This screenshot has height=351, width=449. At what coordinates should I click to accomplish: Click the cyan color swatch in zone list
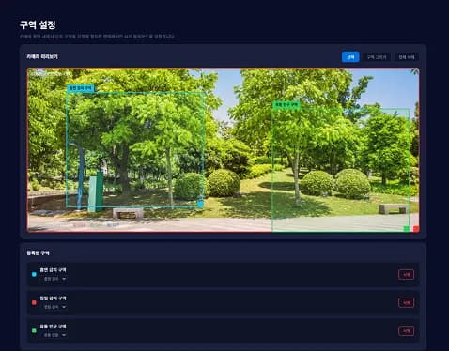[x=34, y=274]
